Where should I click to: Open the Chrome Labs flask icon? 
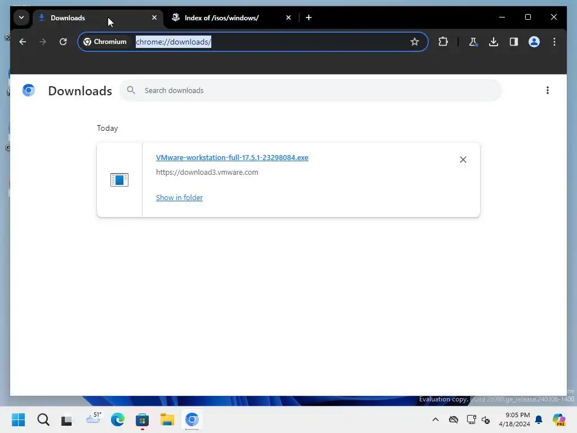(473, 42)
